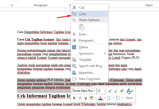Open the Times New Roman font dropdown
This screenshot has width=159, height=109.
coord(94,91)
